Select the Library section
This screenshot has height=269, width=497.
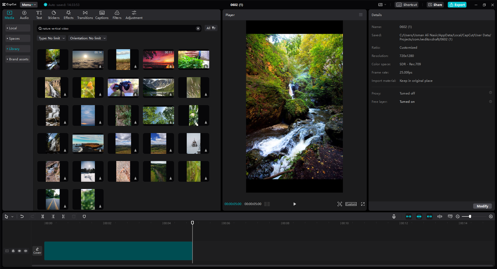(17, 49)
